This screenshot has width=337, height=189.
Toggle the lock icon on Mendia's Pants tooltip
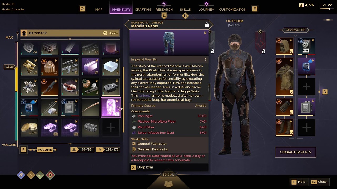(207, 25)
